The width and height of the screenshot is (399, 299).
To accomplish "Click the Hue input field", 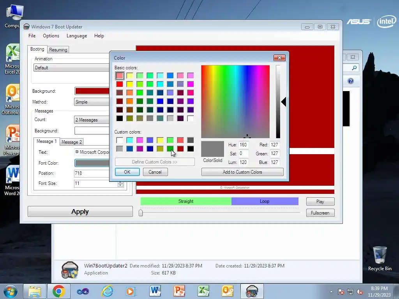I will [x=243, y=145].
